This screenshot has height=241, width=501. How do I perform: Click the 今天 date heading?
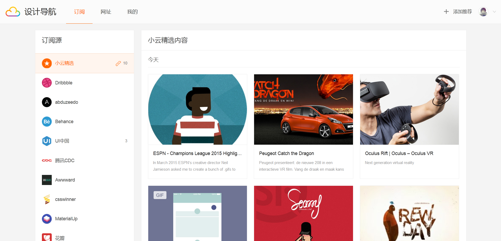(153, 60)
